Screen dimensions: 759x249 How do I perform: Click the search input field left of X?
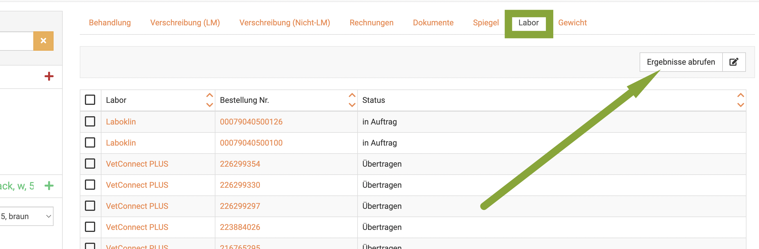16,41
